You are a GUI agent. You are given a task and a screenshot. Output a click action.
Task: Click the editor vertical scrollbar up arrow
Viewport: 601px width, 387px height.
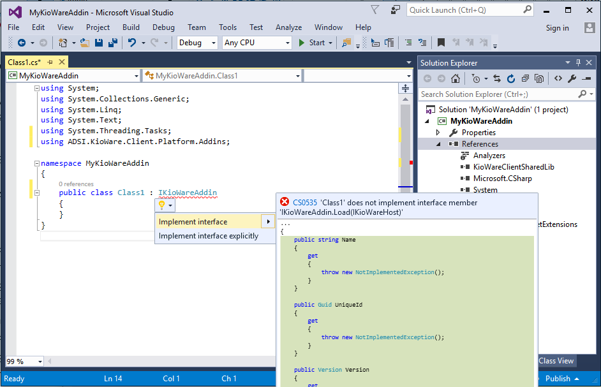click(x=405, y=99)
